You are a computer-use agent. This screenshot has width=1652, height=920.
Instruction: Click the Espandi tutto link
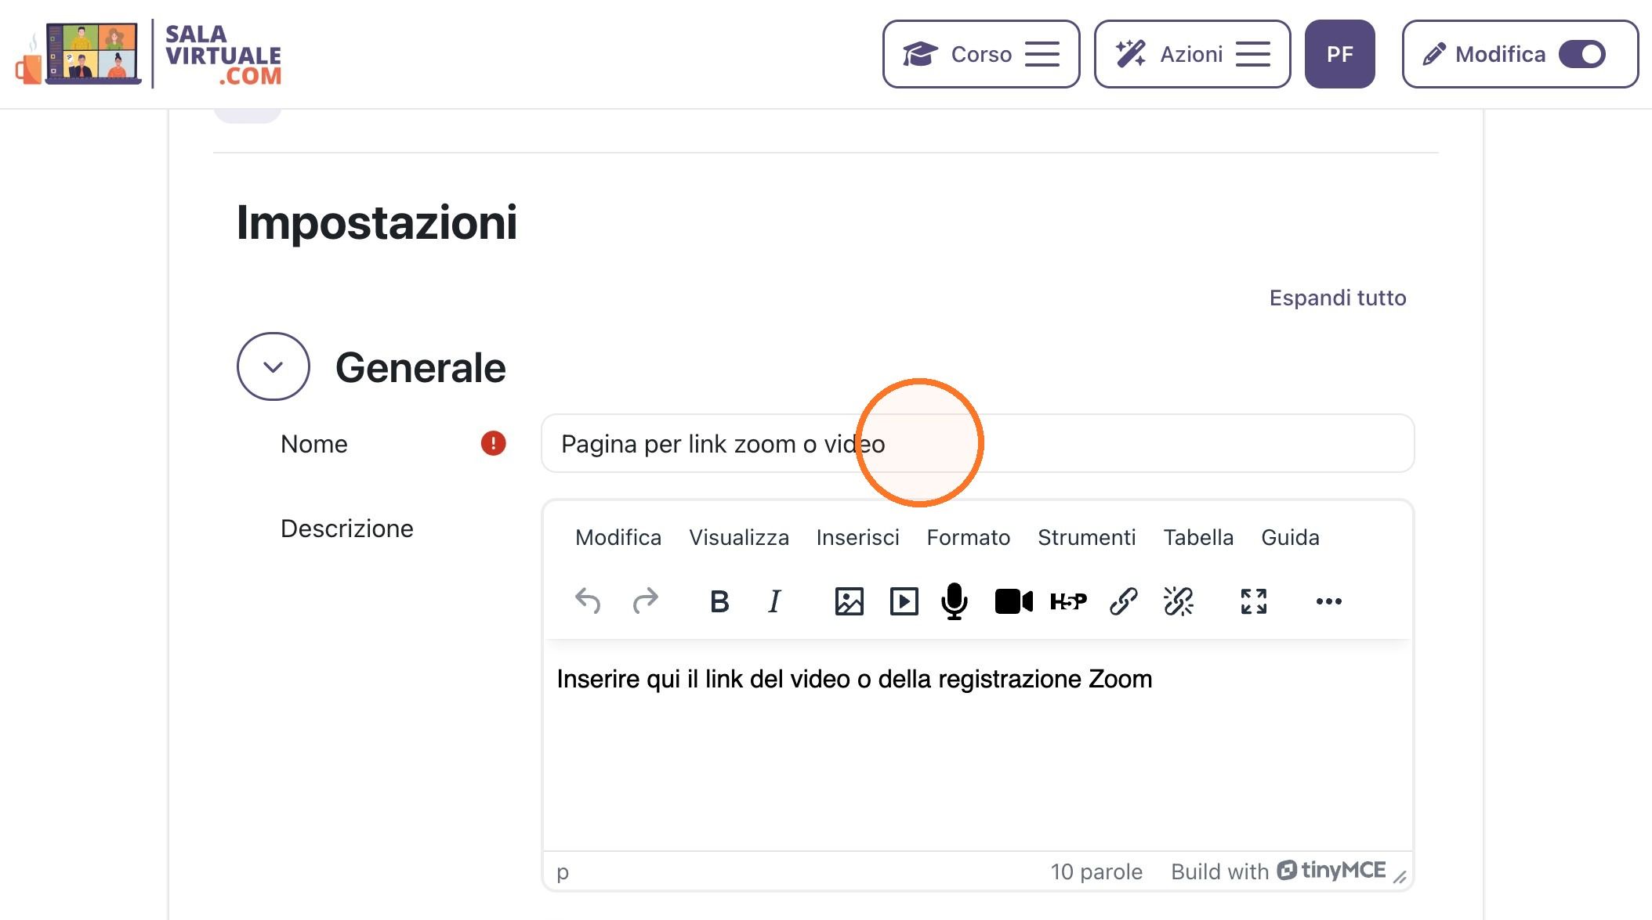1338,298
